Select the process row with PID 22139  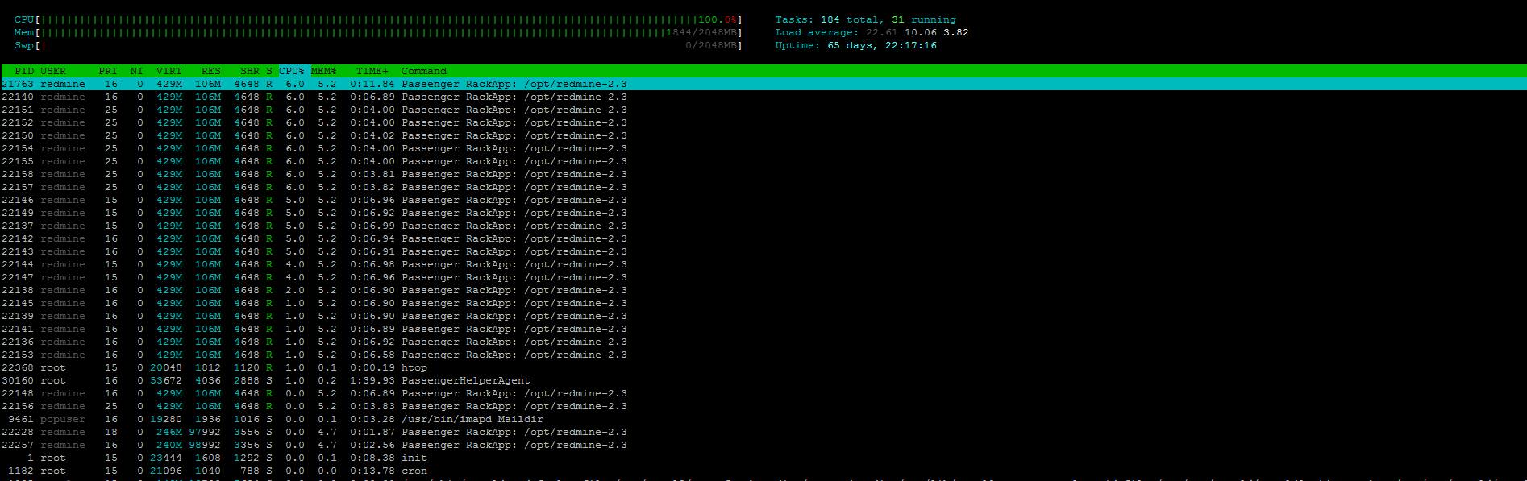[763, 316]
